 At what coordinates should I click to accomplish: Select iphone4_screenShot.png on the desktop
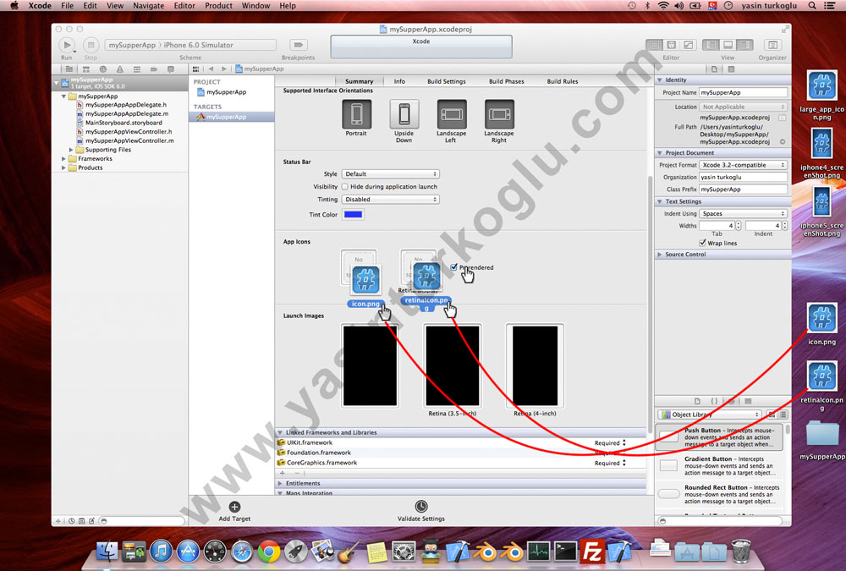[821, 154]
